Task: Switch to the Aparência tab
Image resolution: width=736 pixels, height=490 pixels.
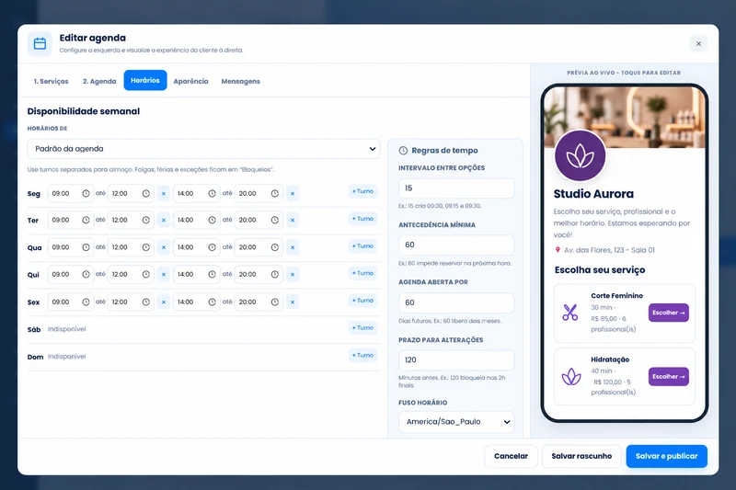Action: pyautogui.click(x=190, y=81)
